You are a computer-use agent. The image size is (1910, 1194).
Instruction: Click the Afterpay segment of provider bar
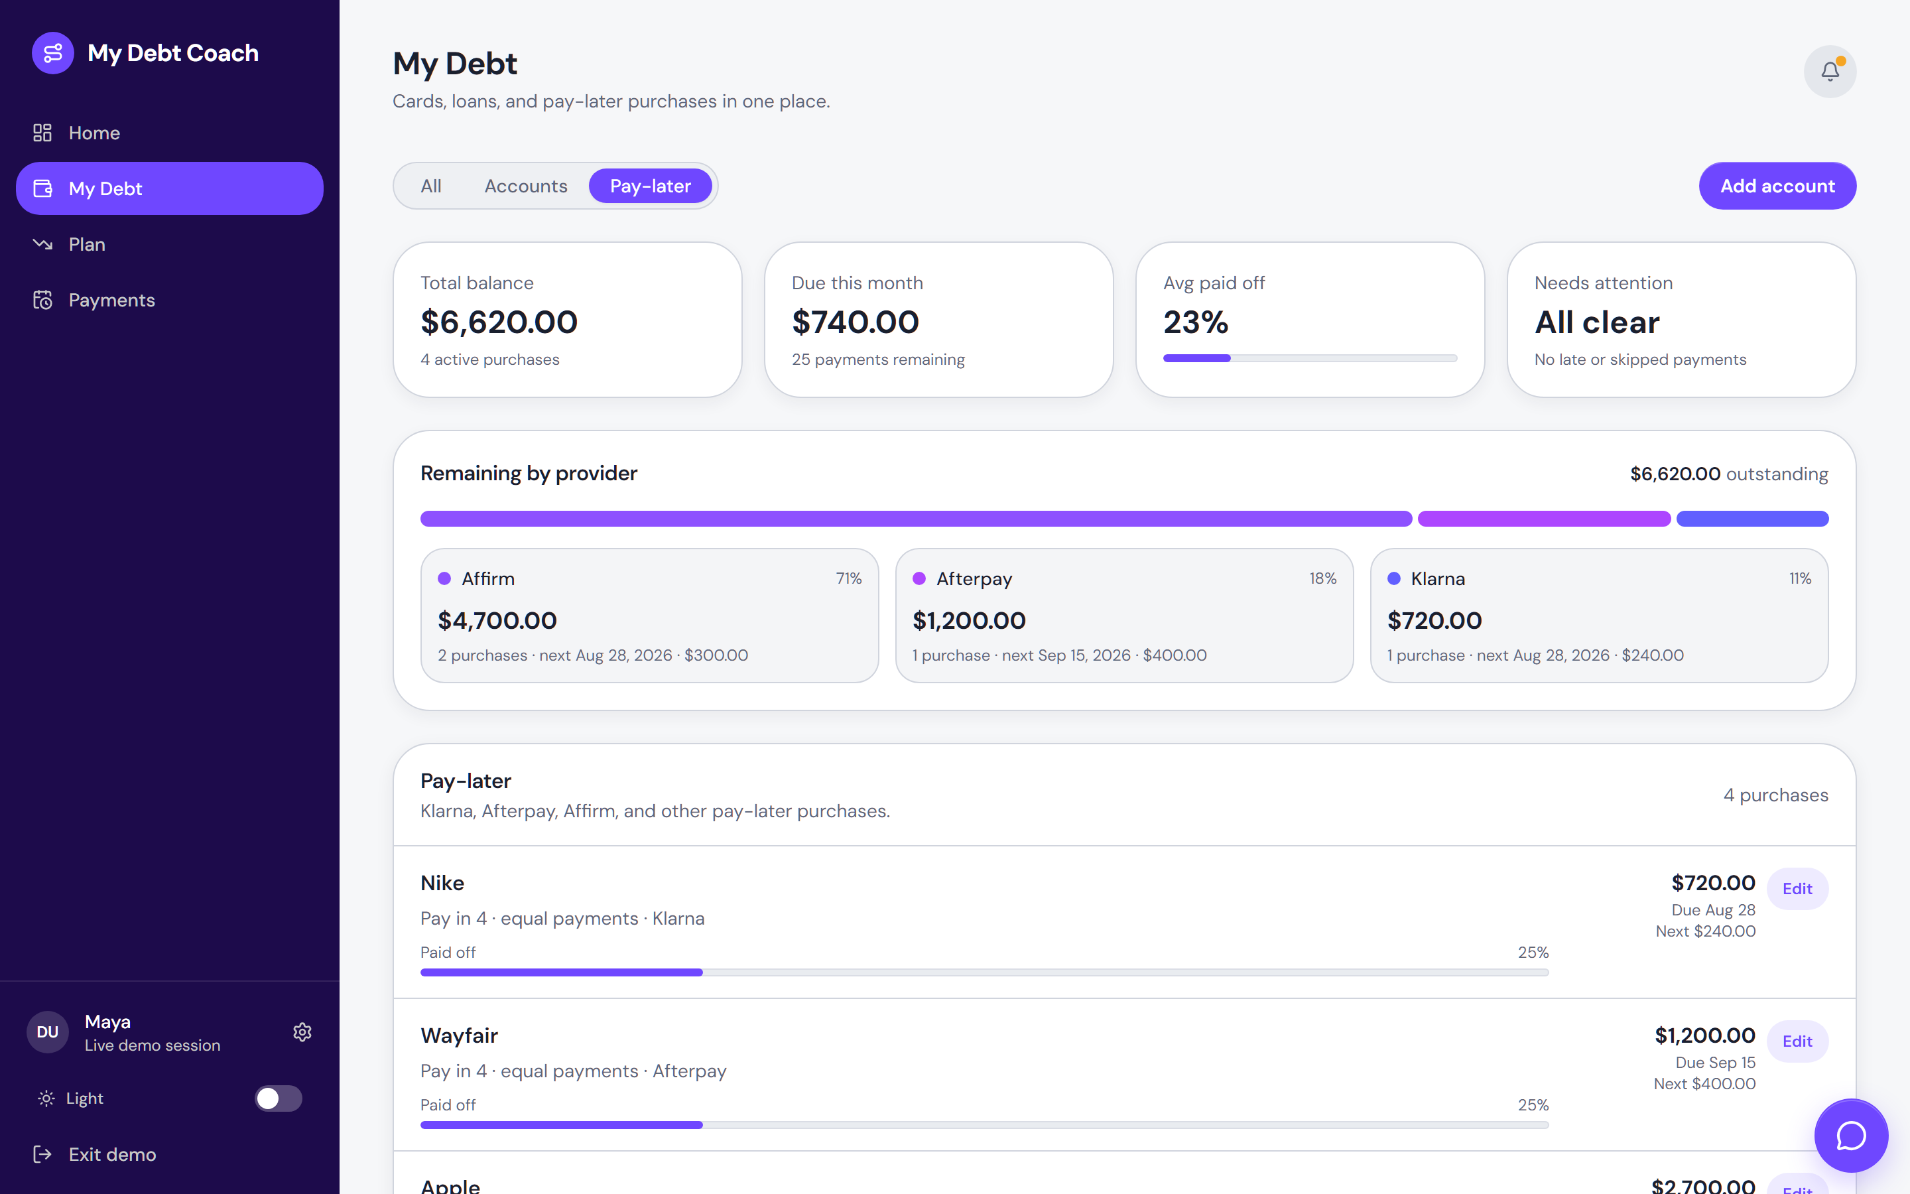(x=1544, y=519)
